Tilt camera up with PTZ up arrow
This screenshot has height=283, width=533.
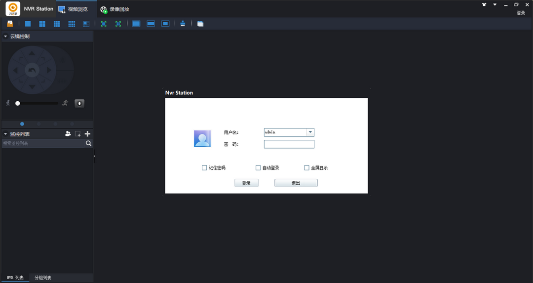pyautogui.click(x=32, y=53)
